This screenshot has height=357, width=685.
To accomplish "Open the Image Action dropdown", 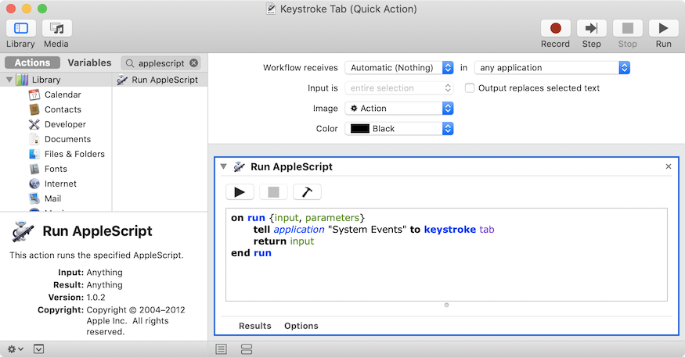I will click(399, 109).
